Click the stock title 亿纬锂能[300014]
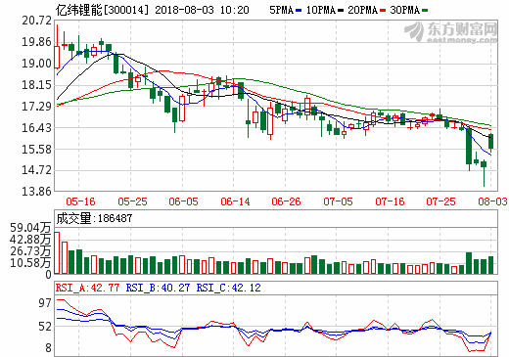 102,10
